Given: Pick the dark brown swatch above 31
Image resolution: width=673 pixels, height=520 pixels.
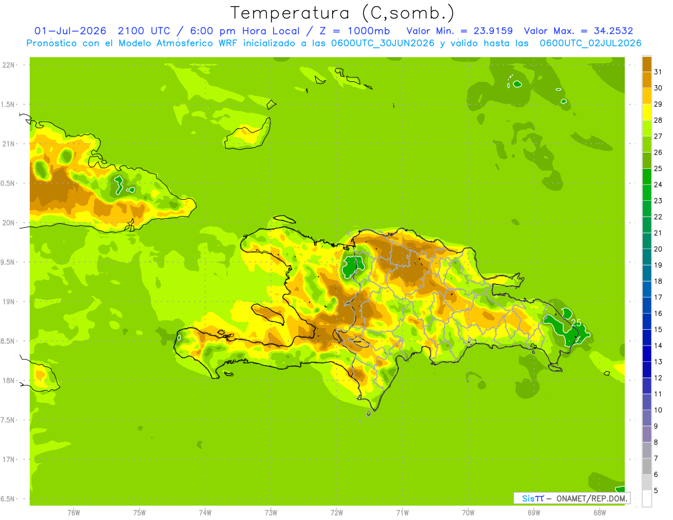Looking at the screenshot, I should coord(647,65).
